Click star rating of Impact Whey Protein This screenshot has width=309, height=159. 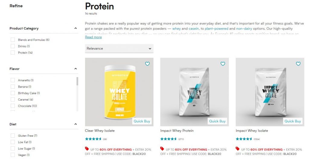168,139
